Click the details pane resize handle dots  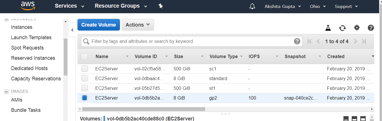coord(226,114)
